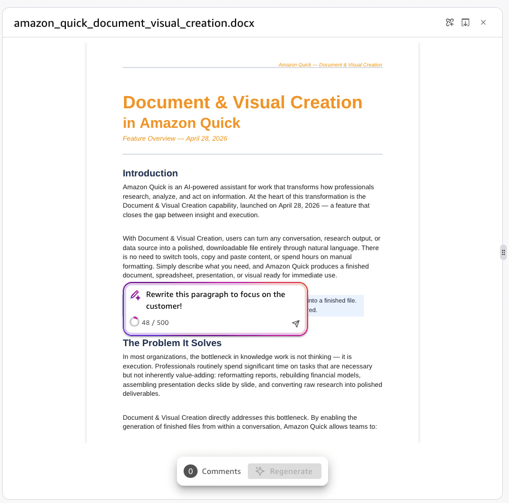Click the page header 'Amazon Quick — Document & Visual Creation'
509x503 pixels.
pos(330,65)
